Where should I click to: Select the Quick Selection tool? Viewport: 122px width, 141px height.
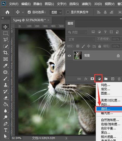click(x=5, y=46)
